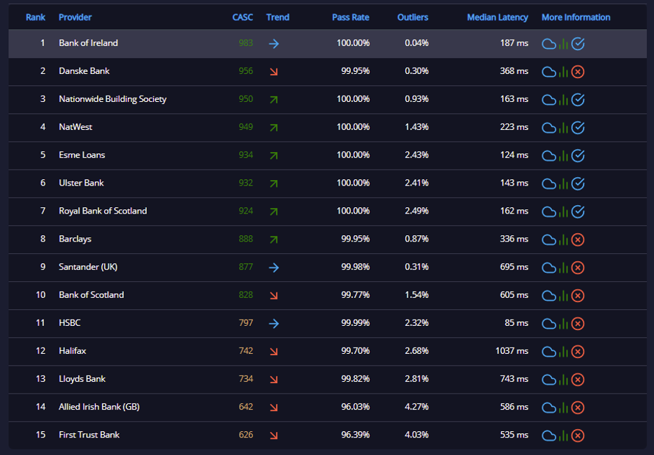Sort by the Pass Rate column header
This screenshot has height=455, width=654.
351,17
